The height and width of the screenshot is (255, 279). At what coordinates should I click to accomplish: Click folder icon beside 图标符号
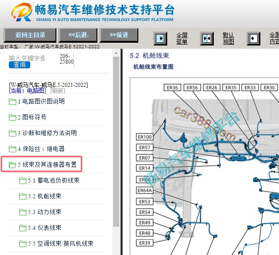(13, 118)
